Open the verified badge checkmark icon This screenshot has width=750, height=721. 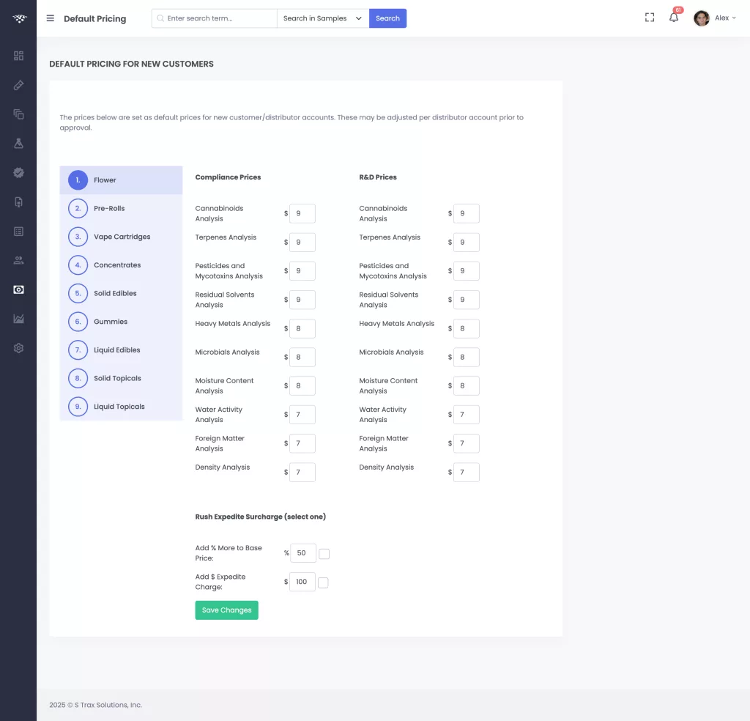pyautogui.click(x=18, y=173)
